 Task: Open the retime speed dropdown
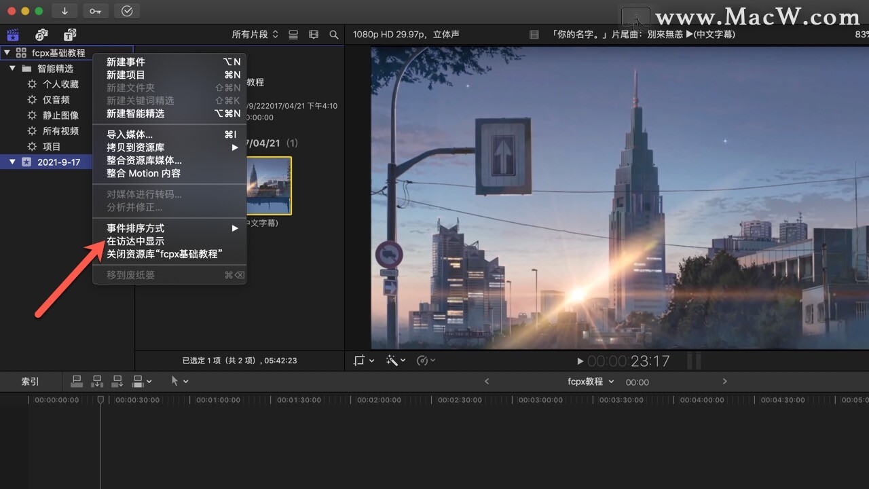[x=426, y=361]
